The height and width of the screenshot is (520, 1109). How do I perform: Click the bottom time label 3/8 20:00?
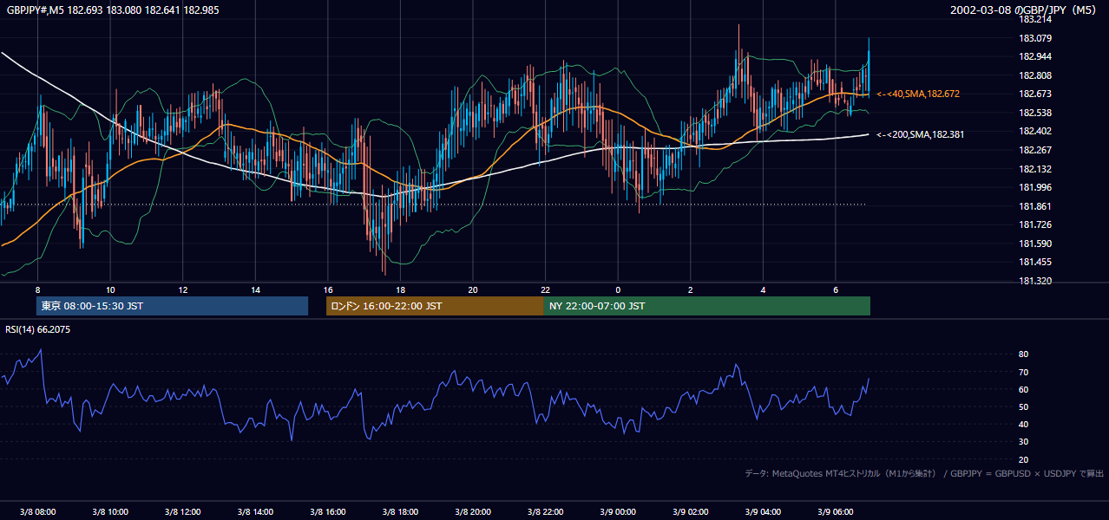[x=472, y=511]
